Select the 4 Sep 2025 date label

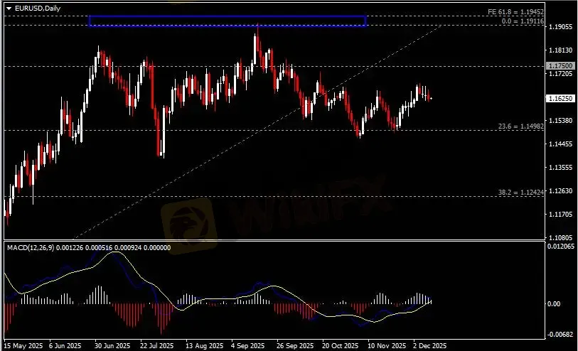click(x=247, y=346)
